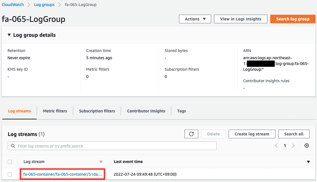Open the Tags tab

(181, 111)
